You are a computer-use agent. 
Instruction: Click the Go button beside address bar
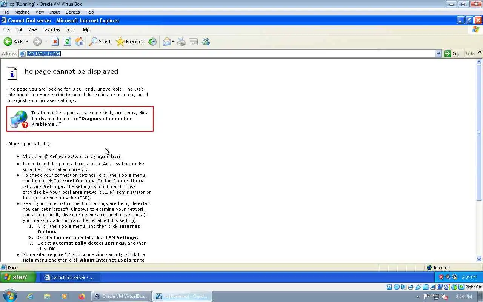pos(451,54)
